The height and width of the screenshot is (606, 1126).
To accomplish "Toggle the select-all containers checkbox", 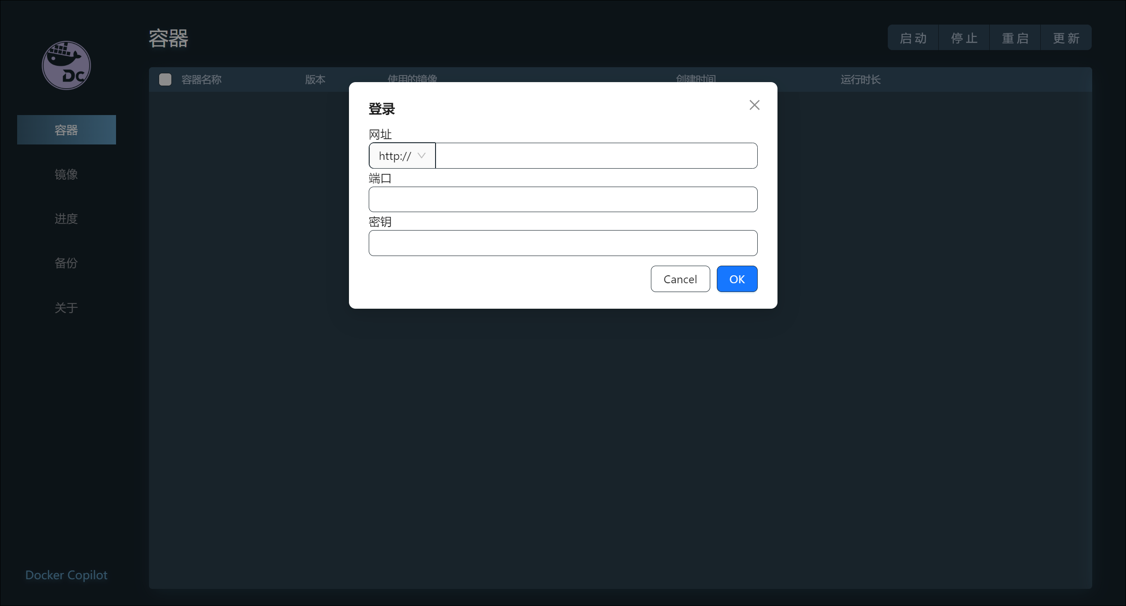I will [x=165, y=79].
